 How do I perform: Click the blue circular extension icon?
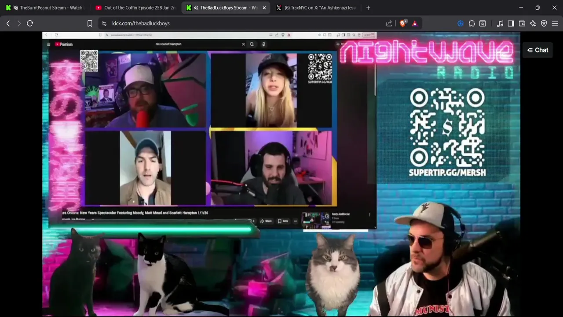click(x=461, y=23)
